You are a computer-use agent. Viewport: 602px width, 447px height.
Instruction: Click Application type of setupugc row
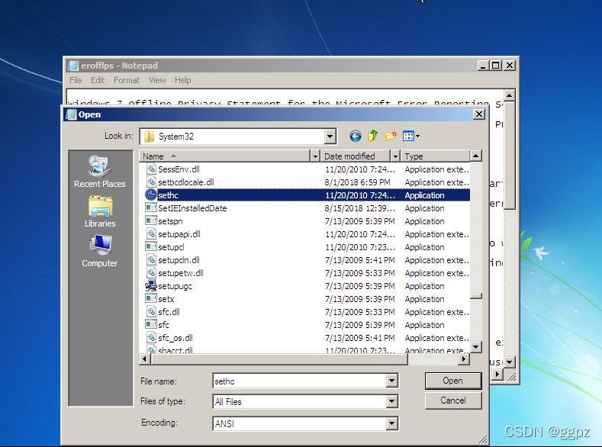coord(425,286)
